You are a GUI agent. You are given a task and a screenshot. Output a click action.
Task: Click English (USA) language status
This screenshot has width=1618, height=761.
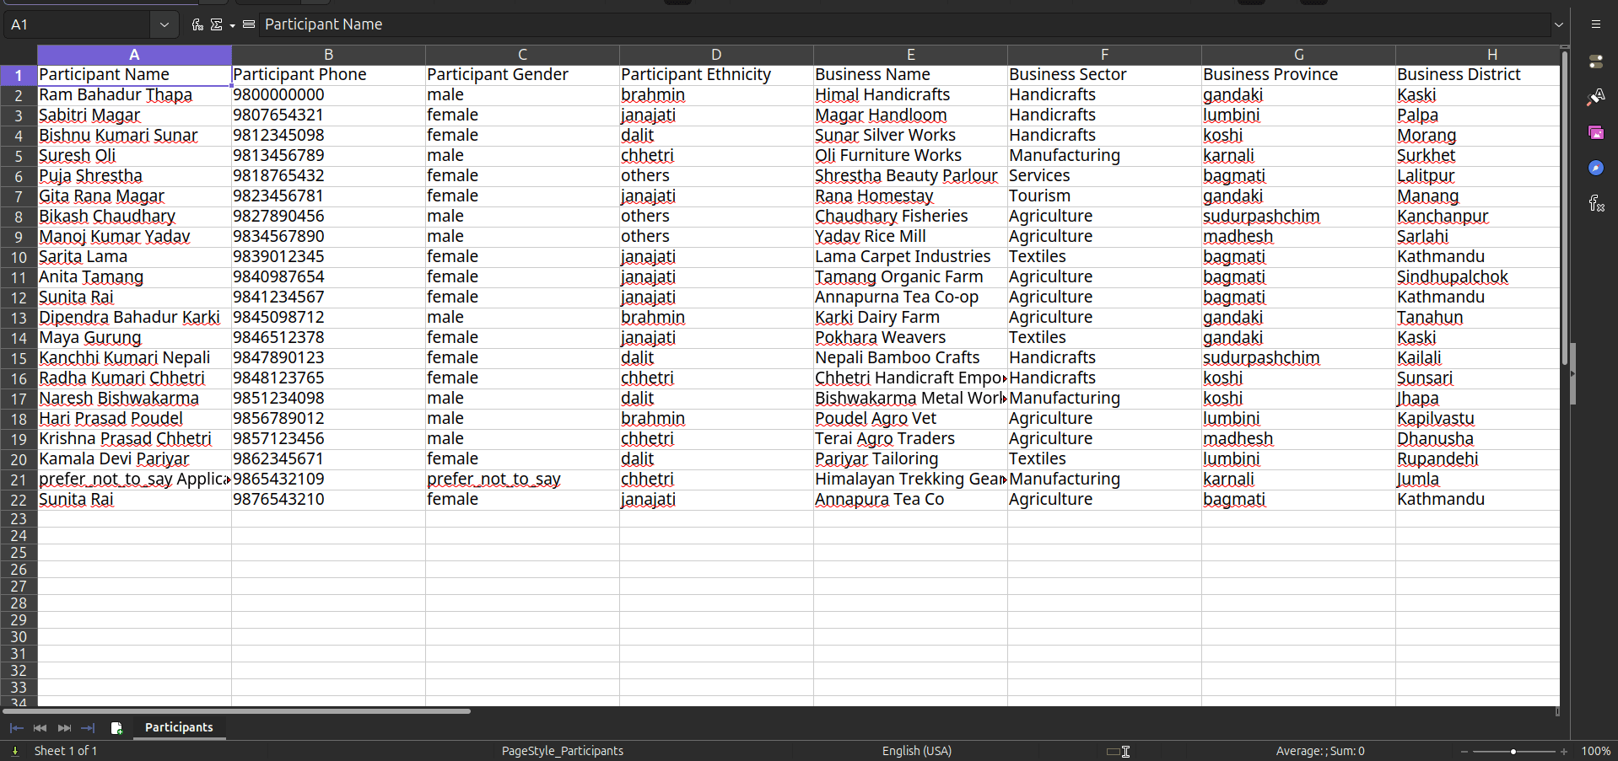tap(917, 751)
